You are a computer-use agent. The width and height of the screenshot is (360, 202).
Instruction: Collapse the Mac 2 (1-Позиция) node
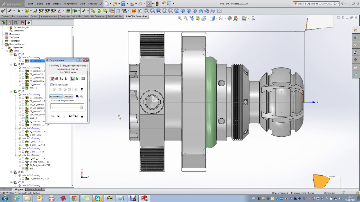tap(16, 68)
